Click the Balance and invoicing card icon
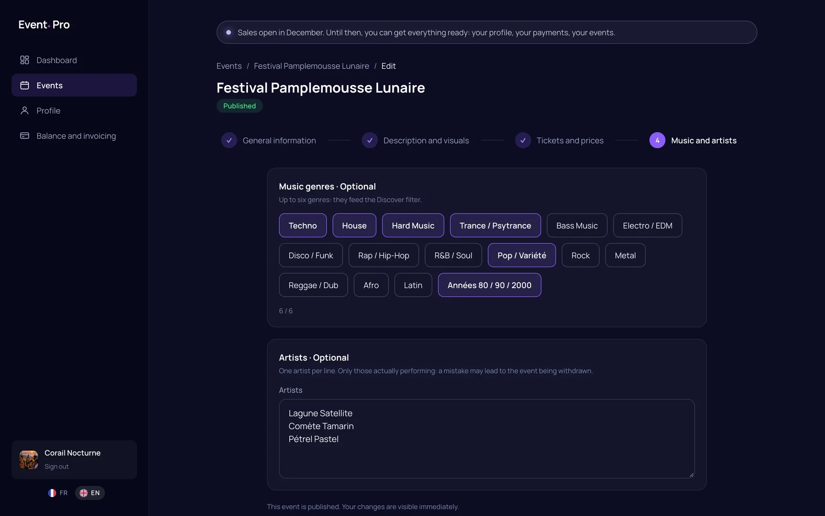The width and height of the screenshot is (825, 516). pos(24,136)
